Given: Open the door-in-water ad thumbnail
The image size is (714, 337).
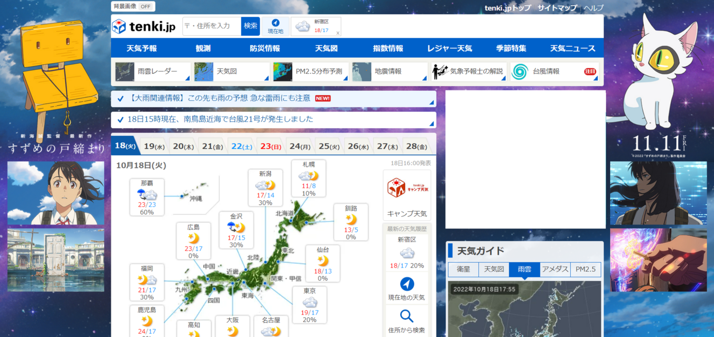Looking at the screenshot, I should (x=56, y=260).
